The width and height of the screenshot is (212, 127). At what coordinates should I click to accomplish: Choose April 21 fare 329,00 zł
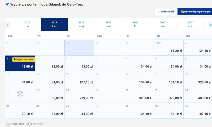pos(139,95)
